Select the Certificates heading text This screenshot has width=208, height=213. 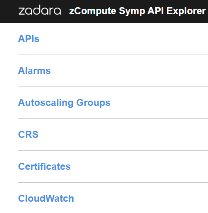tap(44, 167)
